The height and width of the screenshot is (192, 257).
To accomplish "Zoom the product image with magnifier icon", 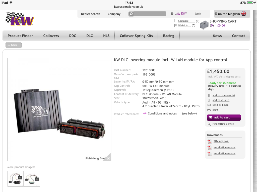I will 108,158.
